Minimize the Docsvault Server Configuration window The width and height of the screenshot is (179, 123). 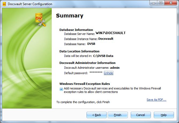(154, 3)
